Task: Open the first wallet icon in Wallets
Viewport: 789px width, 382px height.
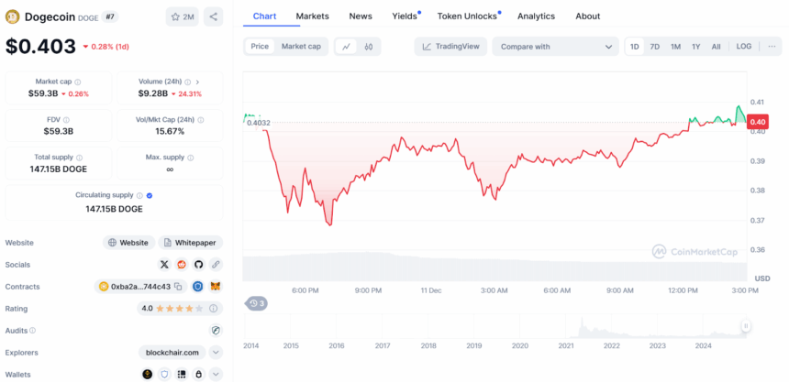Action: 148,375
